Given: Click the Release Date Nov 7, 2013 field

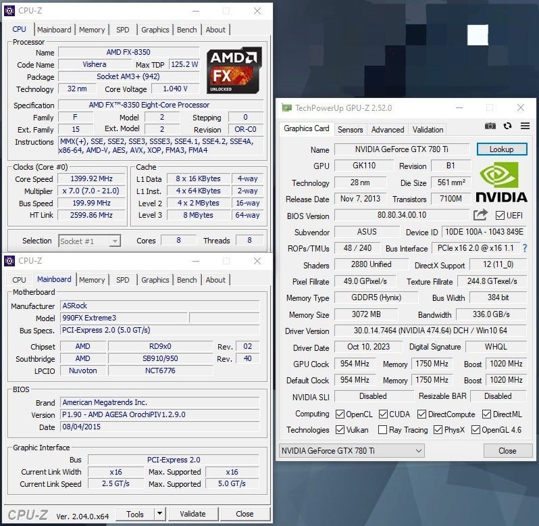Looking at the screenshot, I should coord(360,199).
